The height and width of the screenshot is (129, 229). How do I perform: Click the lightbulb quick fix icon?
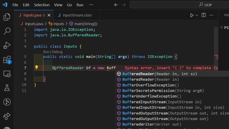[x=36, y=67]
